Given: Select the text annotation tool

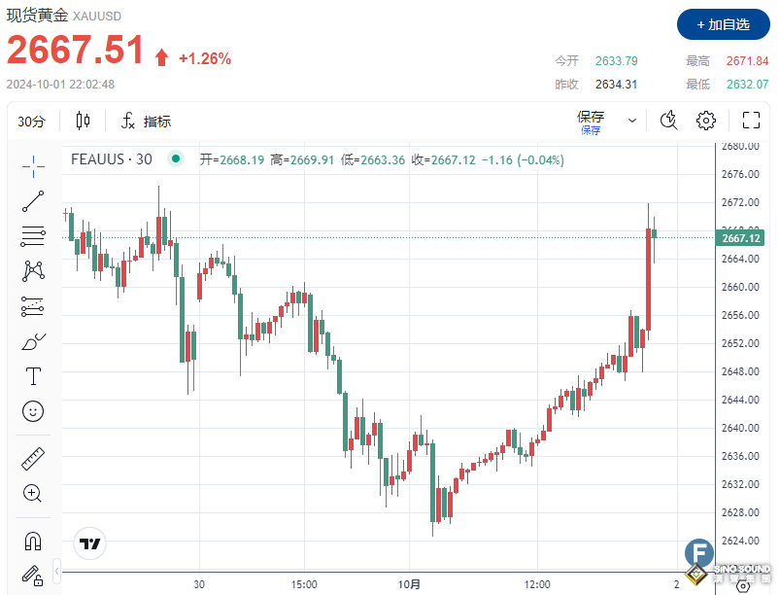Looking at the screenshot, I should [32, 375].
